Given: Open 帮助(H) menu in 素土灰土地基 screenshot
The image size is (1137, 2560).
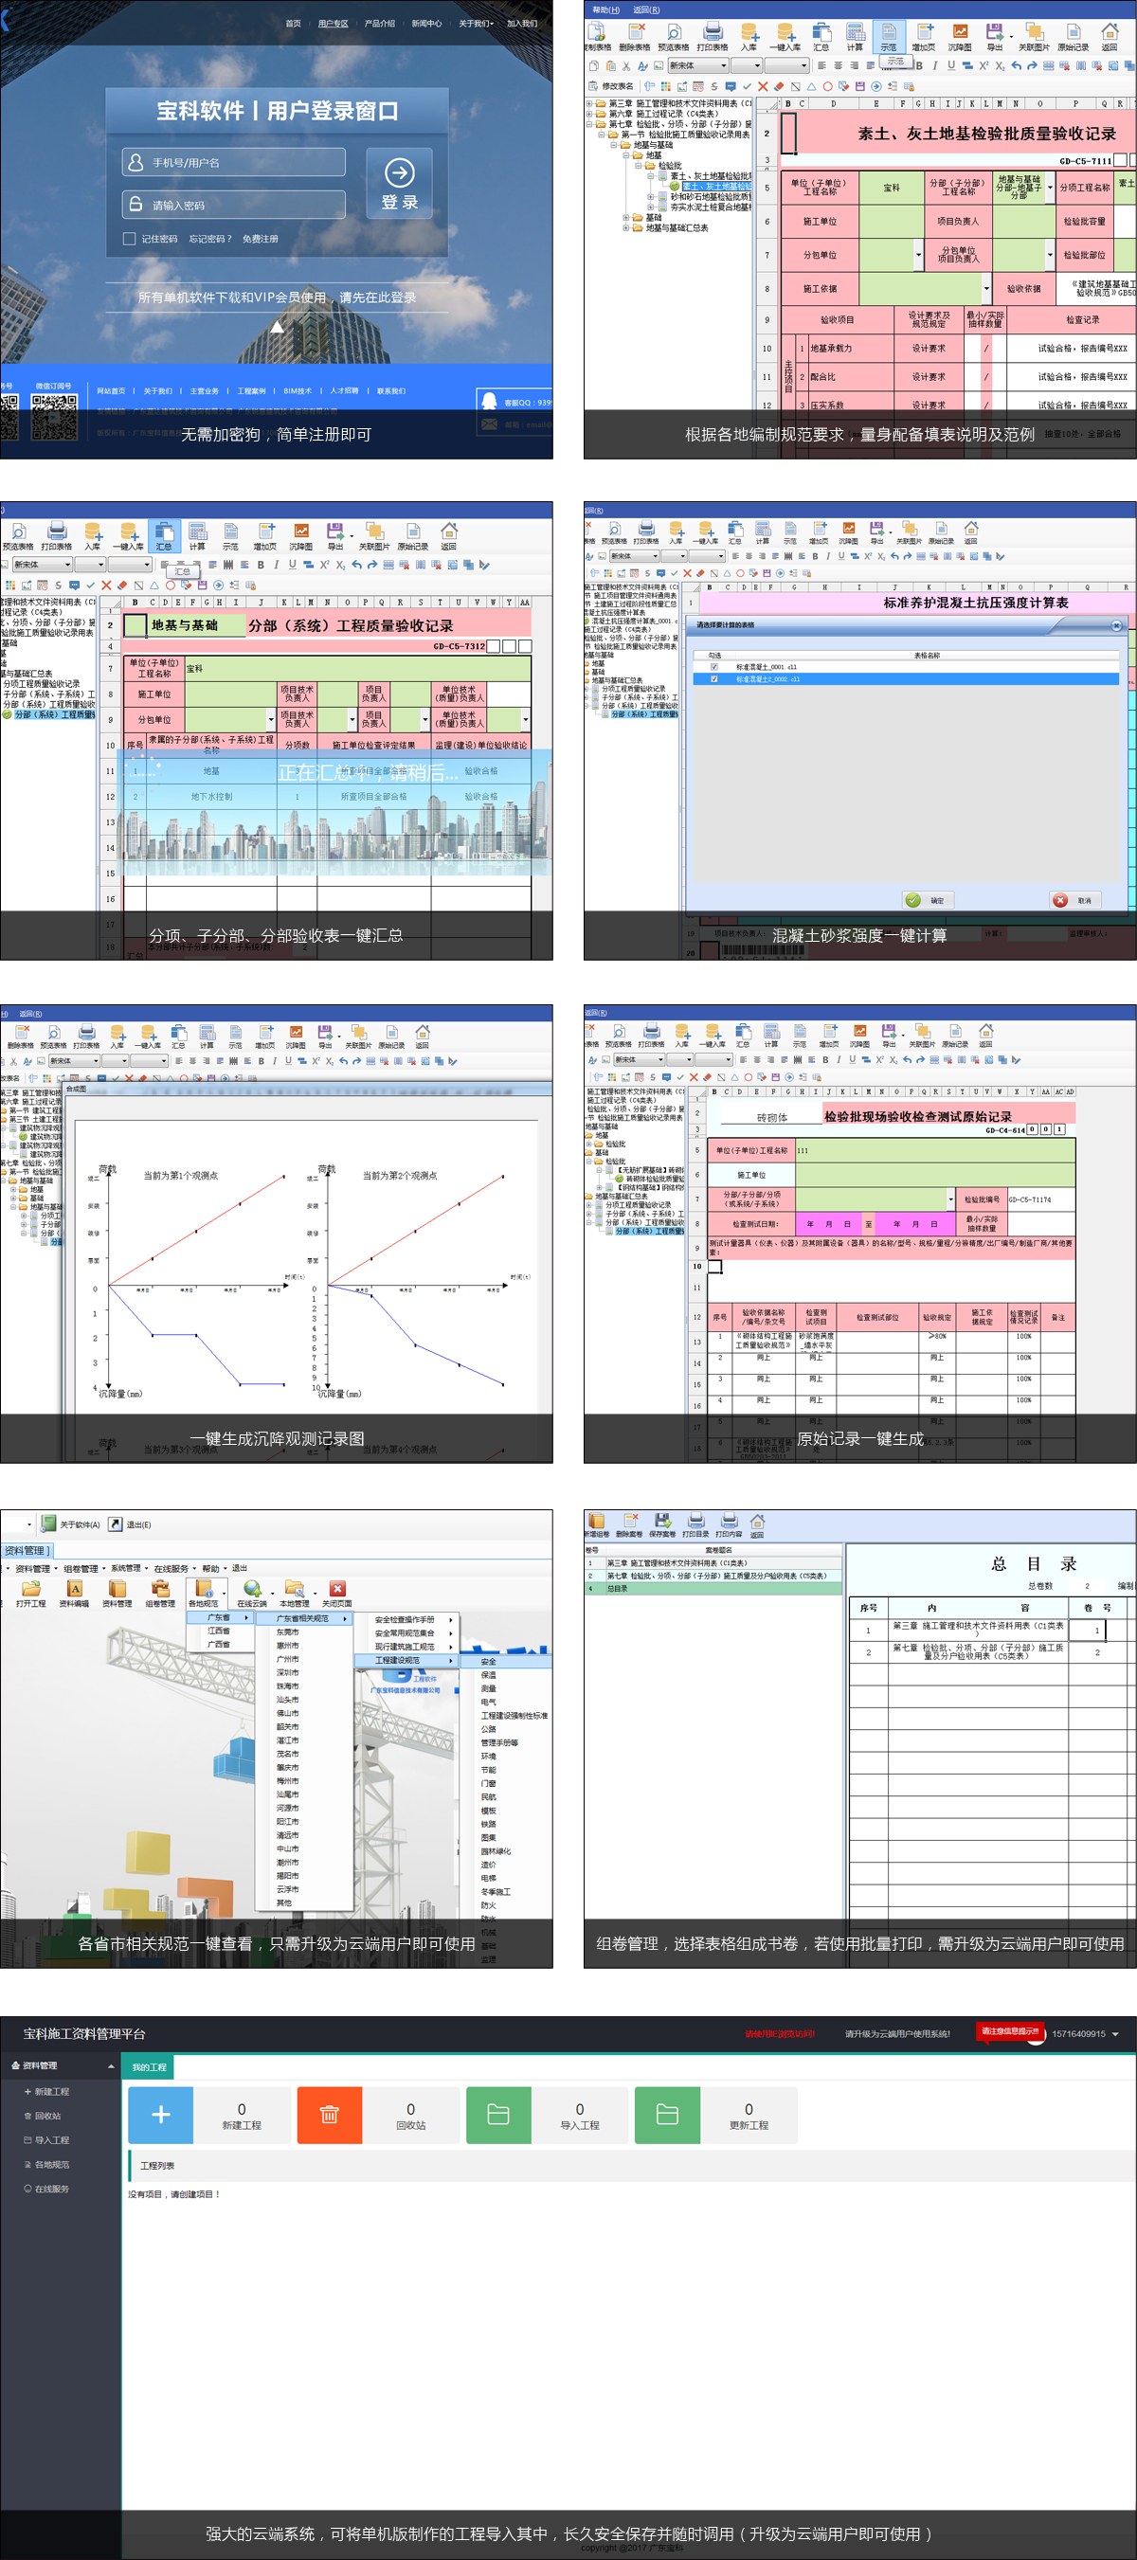Looking at the screenshot, I should tap(605, 9).
